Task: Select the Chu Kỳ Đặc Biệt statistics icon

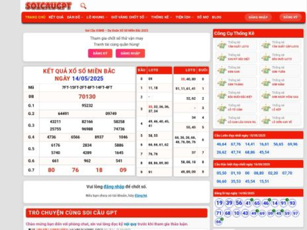Action: 222,58
